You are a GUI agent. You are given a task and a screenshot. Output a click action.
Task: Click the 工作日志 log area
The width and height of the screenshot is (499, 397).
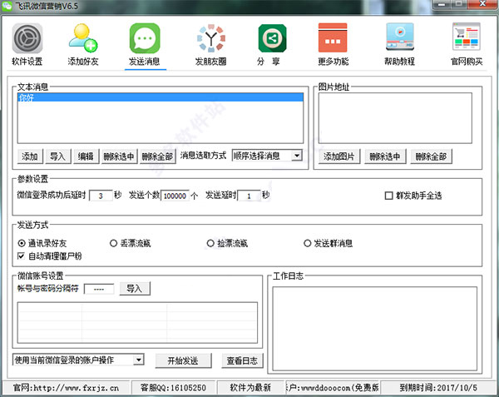click(x=375, y=329)
